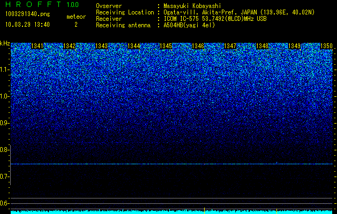Viewport: 337px width, 214px height.
Task: Click the 1347 time marker label
Action: tap(230, 46)
